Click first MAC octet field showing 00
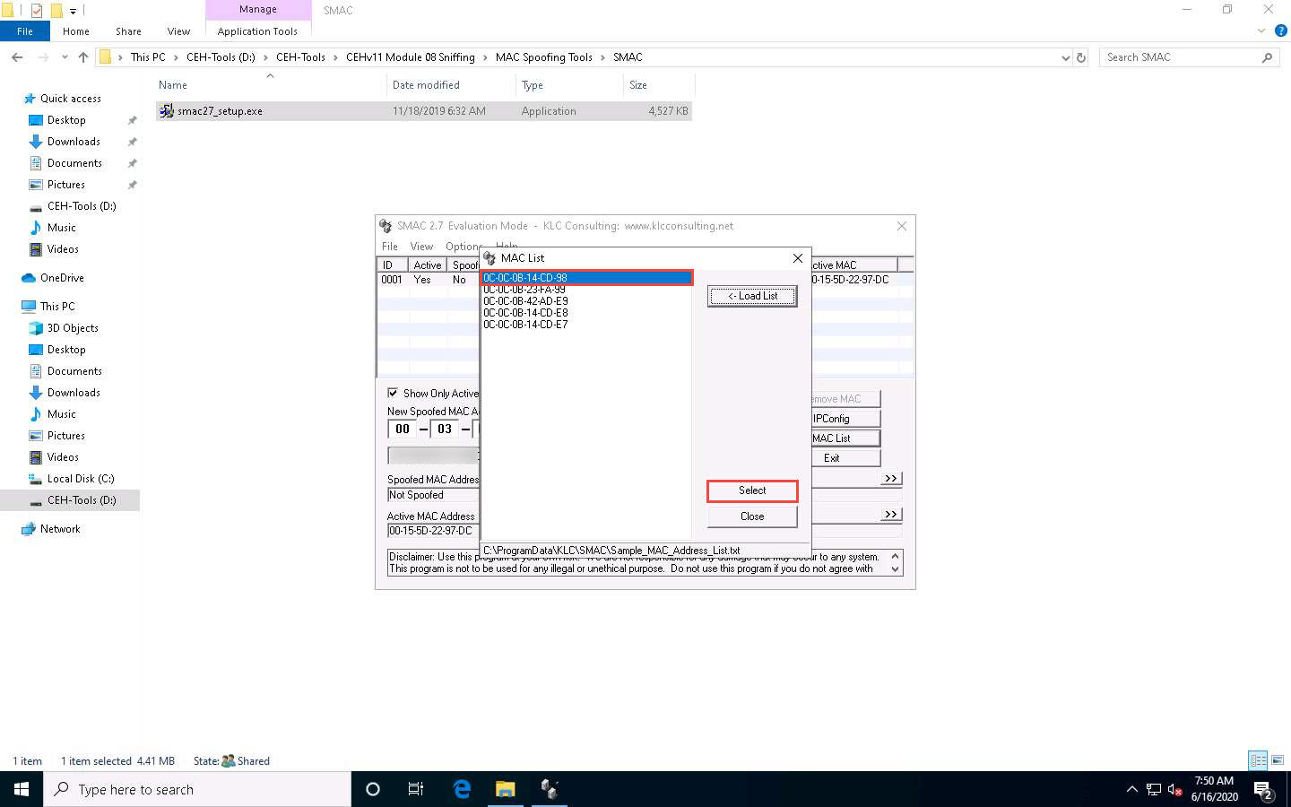This screenshot has width=1291, height=807. [x=403, y=430]
